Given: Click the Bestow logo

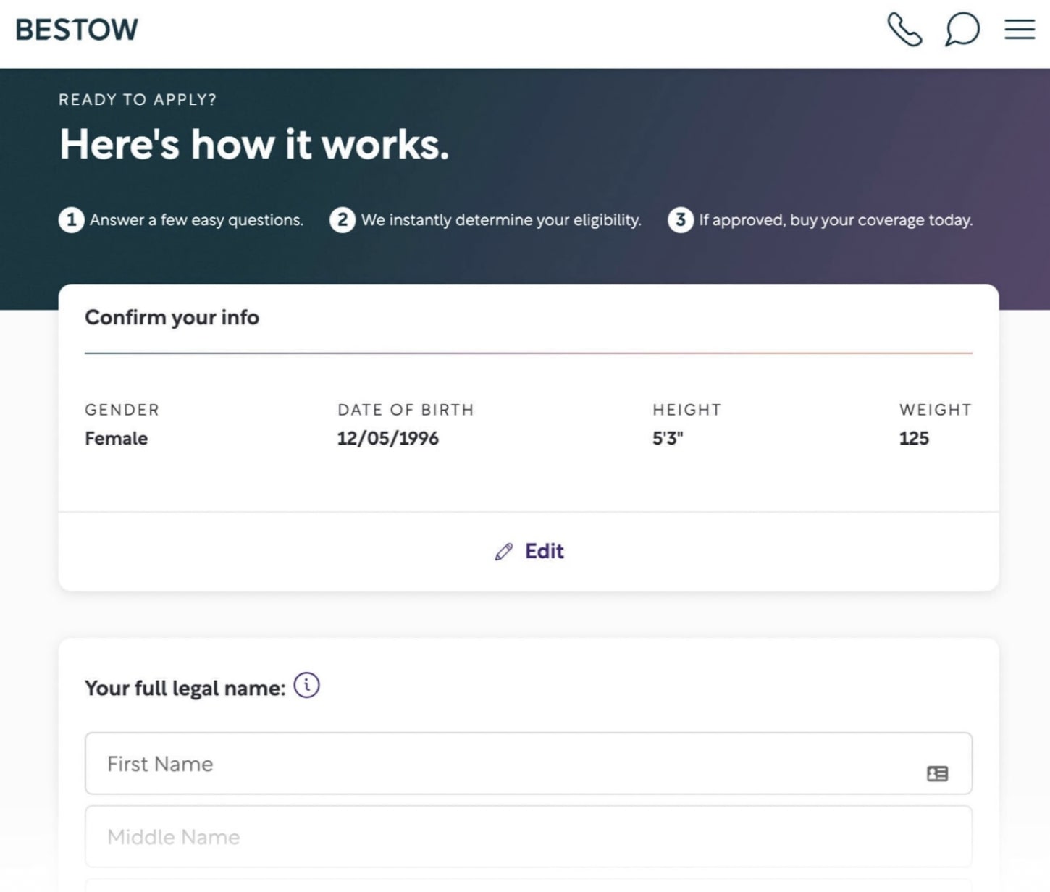Looking at the screenshot, I should click(x=77, y=30).
